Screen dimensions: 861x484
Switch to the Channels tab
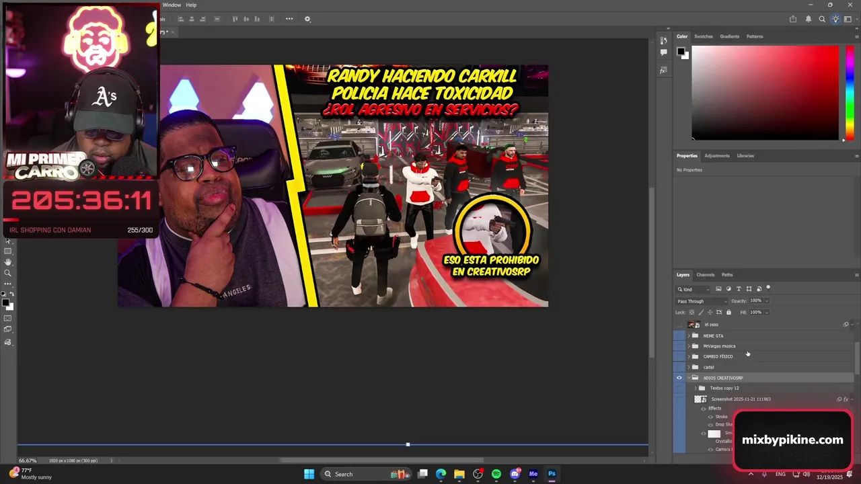[705, 275]
